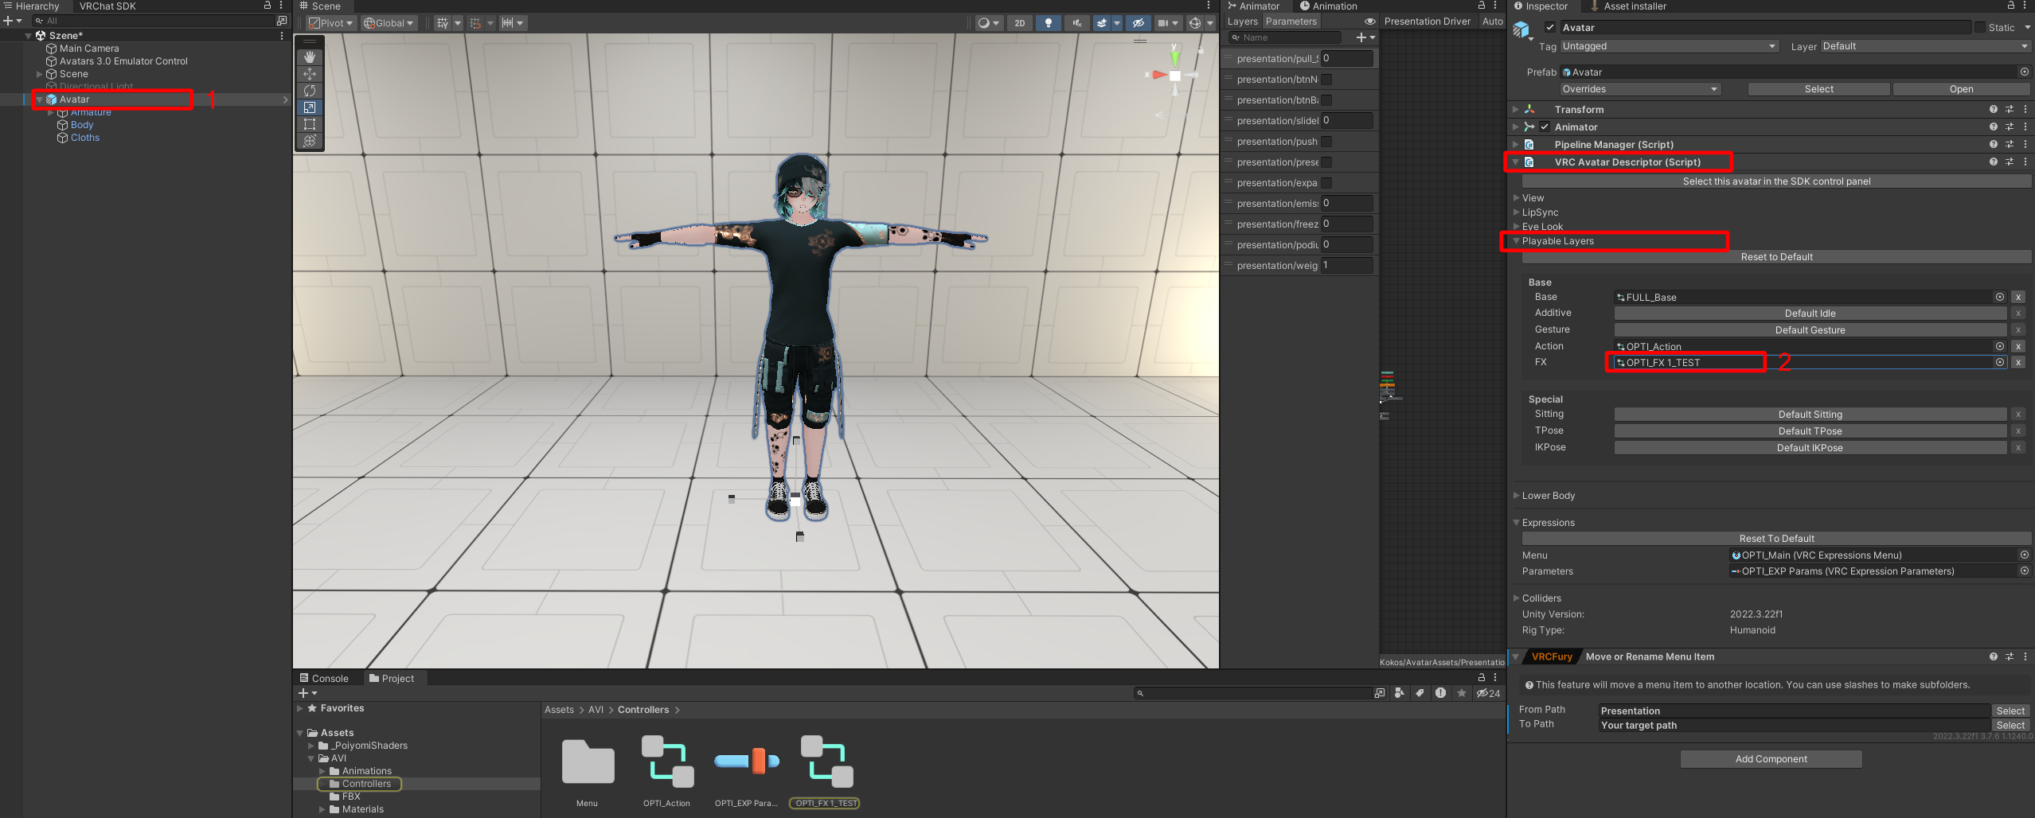
Task: Open the Project tab
Action: (x=392, y=679)
